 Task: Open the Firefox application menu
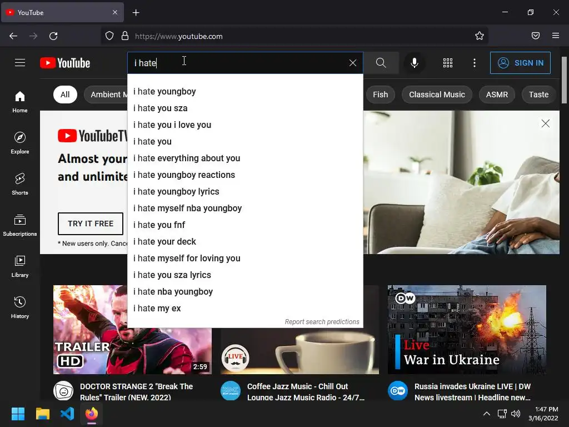click(556, 36)
